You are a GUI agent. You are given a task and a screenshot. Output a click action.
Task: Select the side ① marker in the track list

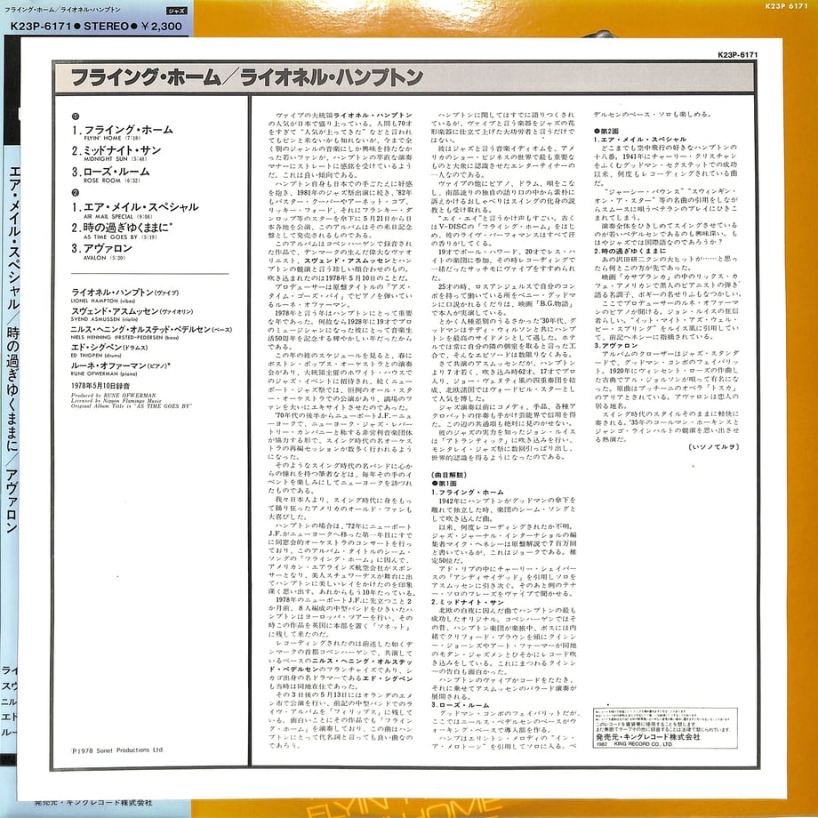pyautogui.click(x=75, y=116)
